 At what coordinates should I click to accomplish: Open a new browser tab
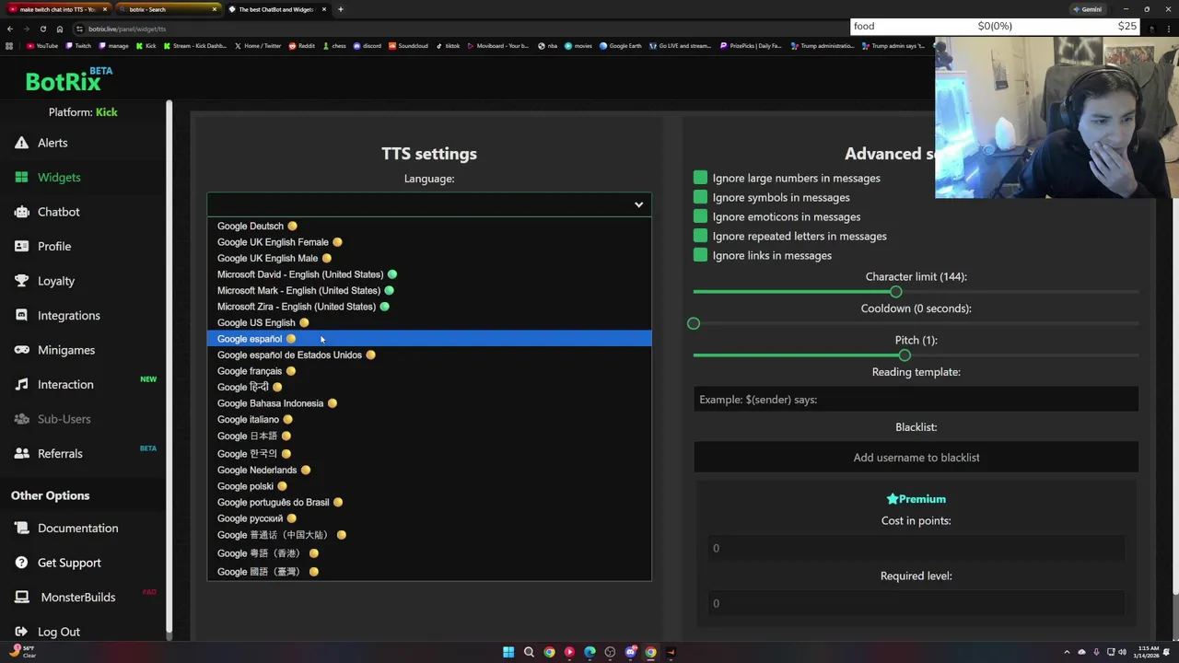tap(340, 9)
